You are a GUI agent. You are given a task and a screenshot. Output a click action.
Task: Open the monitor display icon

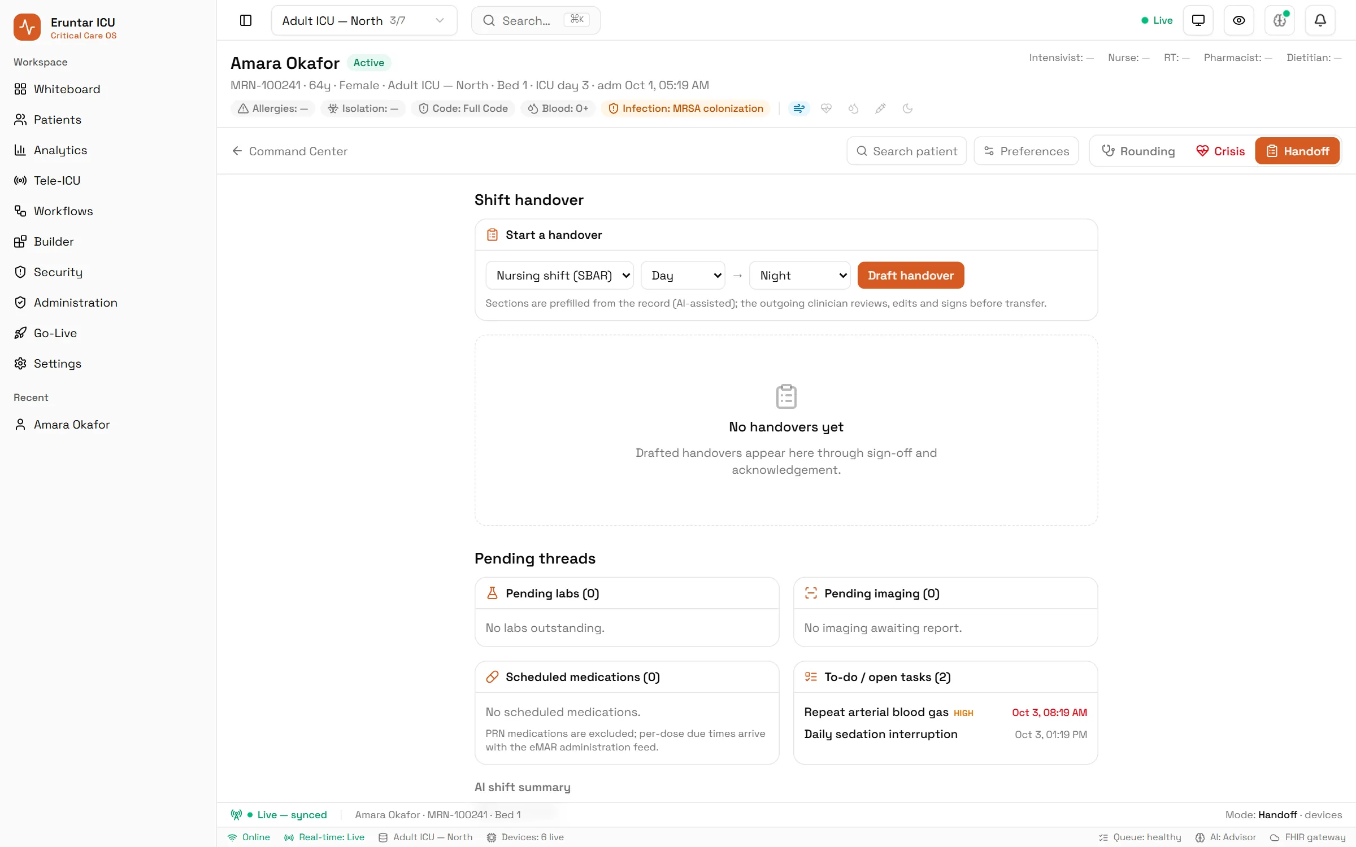pyautogui.click(x=1198, y=20)
